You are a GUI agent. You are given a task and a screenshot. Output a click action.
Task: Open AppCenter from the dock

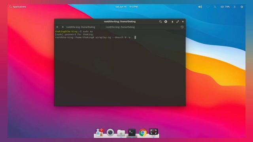click(99, 133)
